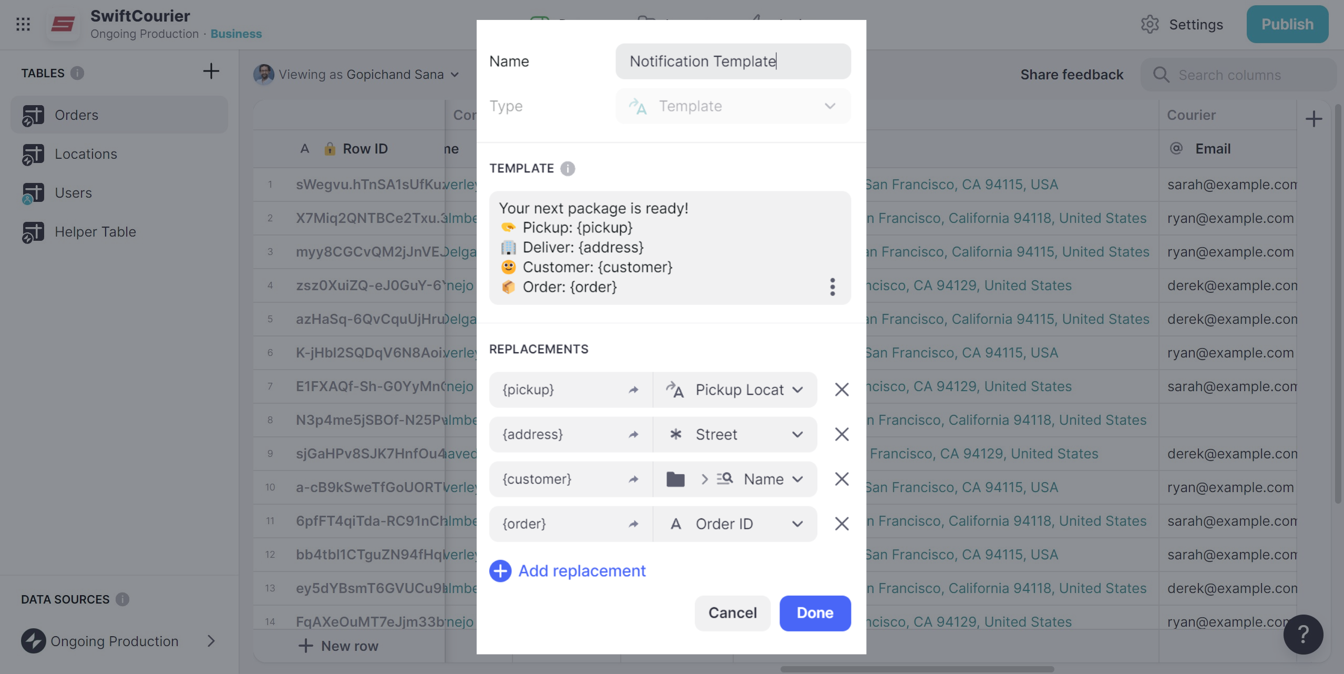Image resolution: width=1344 pixels, height=674 pixels.
Task: Click New row at table bottom
Action: [x=339, y=646]
